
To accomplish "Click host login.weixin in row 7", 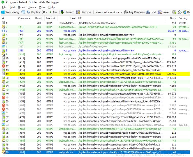I will (67, 47).
